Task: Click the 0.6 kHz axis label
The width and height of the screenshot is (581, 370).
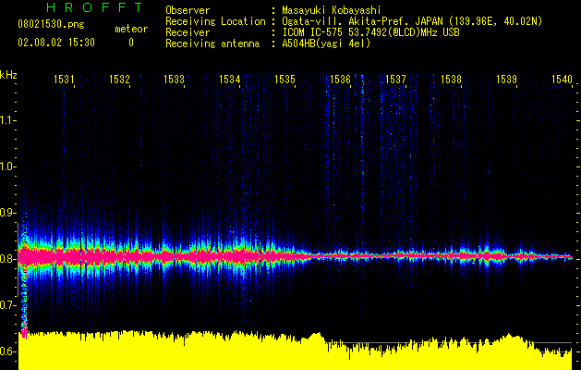Action: coord(7,351)
